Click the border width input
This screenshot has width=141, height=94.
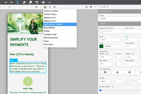(117, 81)
